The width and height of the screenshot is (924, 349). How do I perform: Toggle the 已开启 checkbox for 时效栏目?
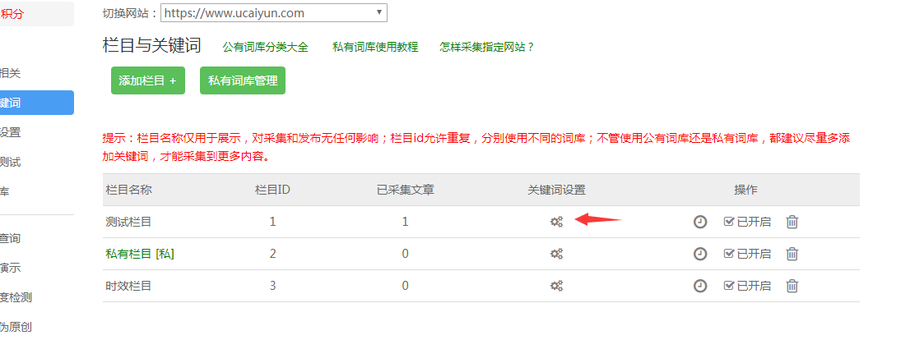click(x=728, y=286)
